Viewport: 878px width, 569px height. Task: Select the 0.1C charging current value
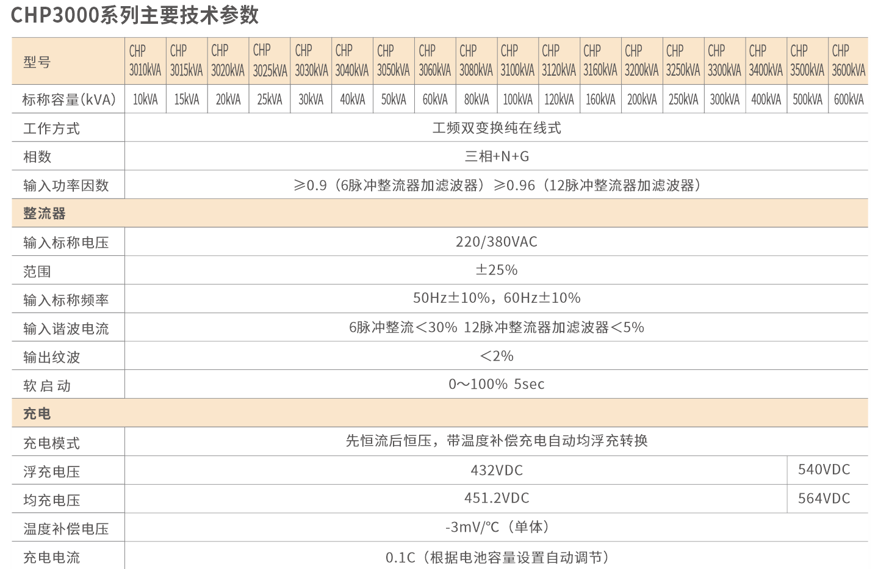[496, 557]
